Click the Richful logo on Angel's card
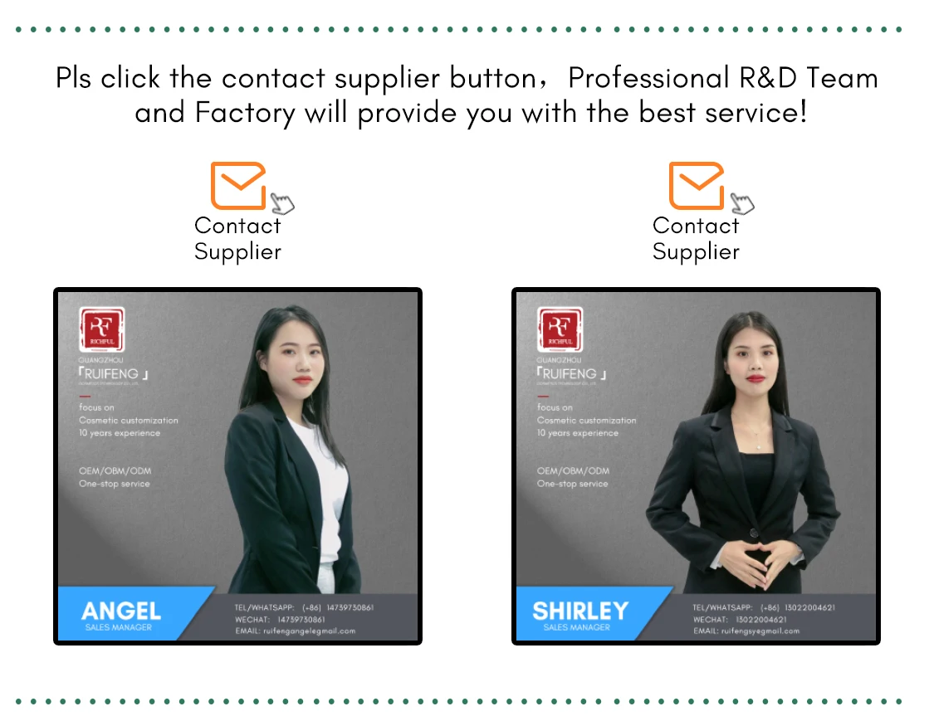 coord(102,329)
